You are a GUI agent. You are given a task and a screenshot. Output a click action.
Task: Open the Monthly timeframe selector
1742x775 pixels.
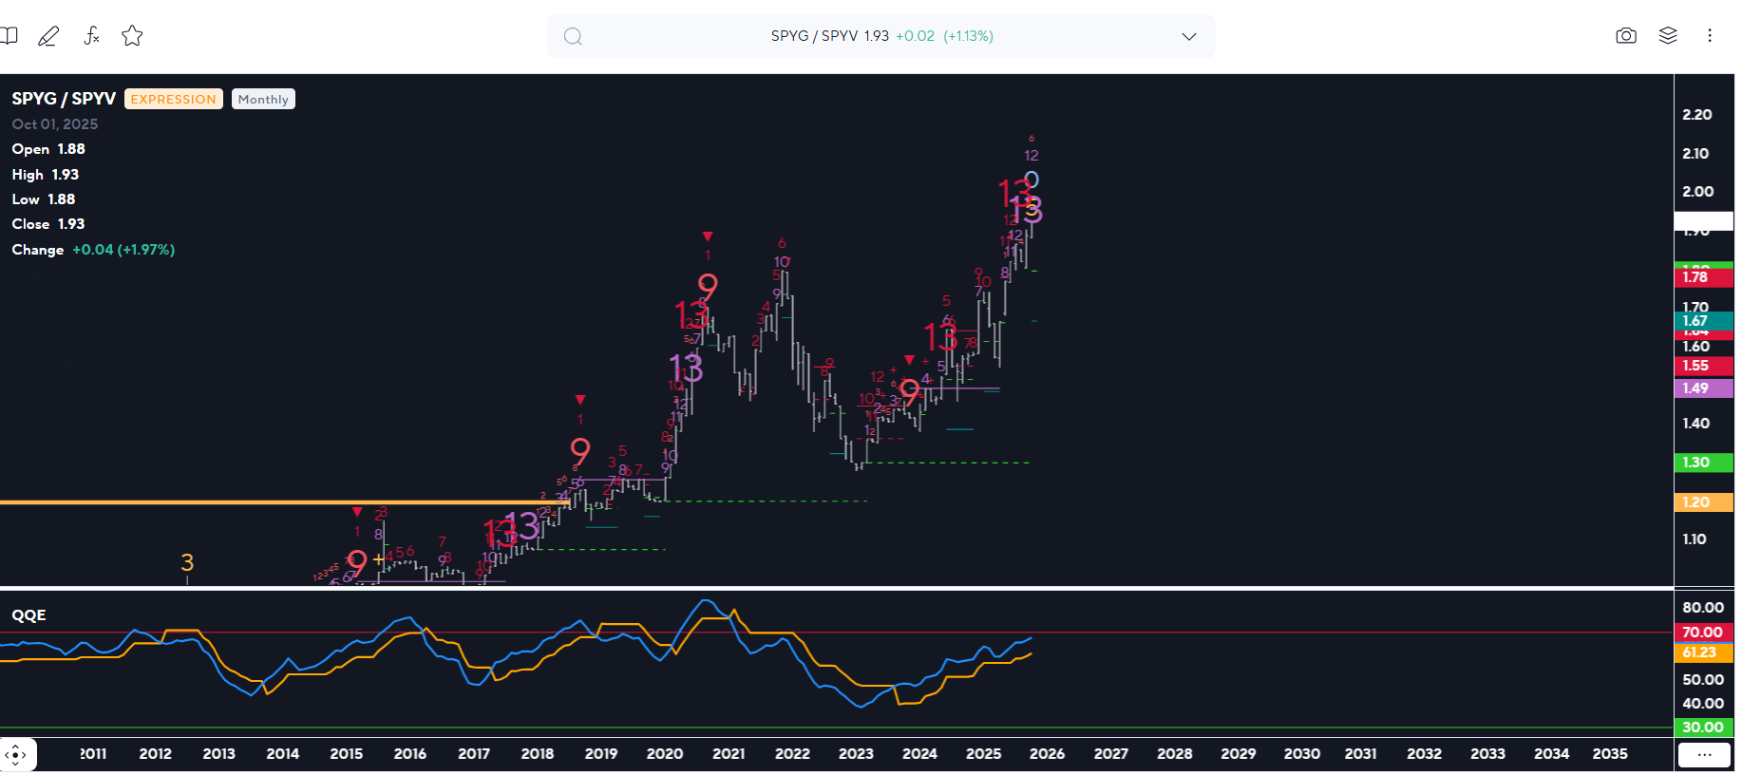(x=263, y=100)
